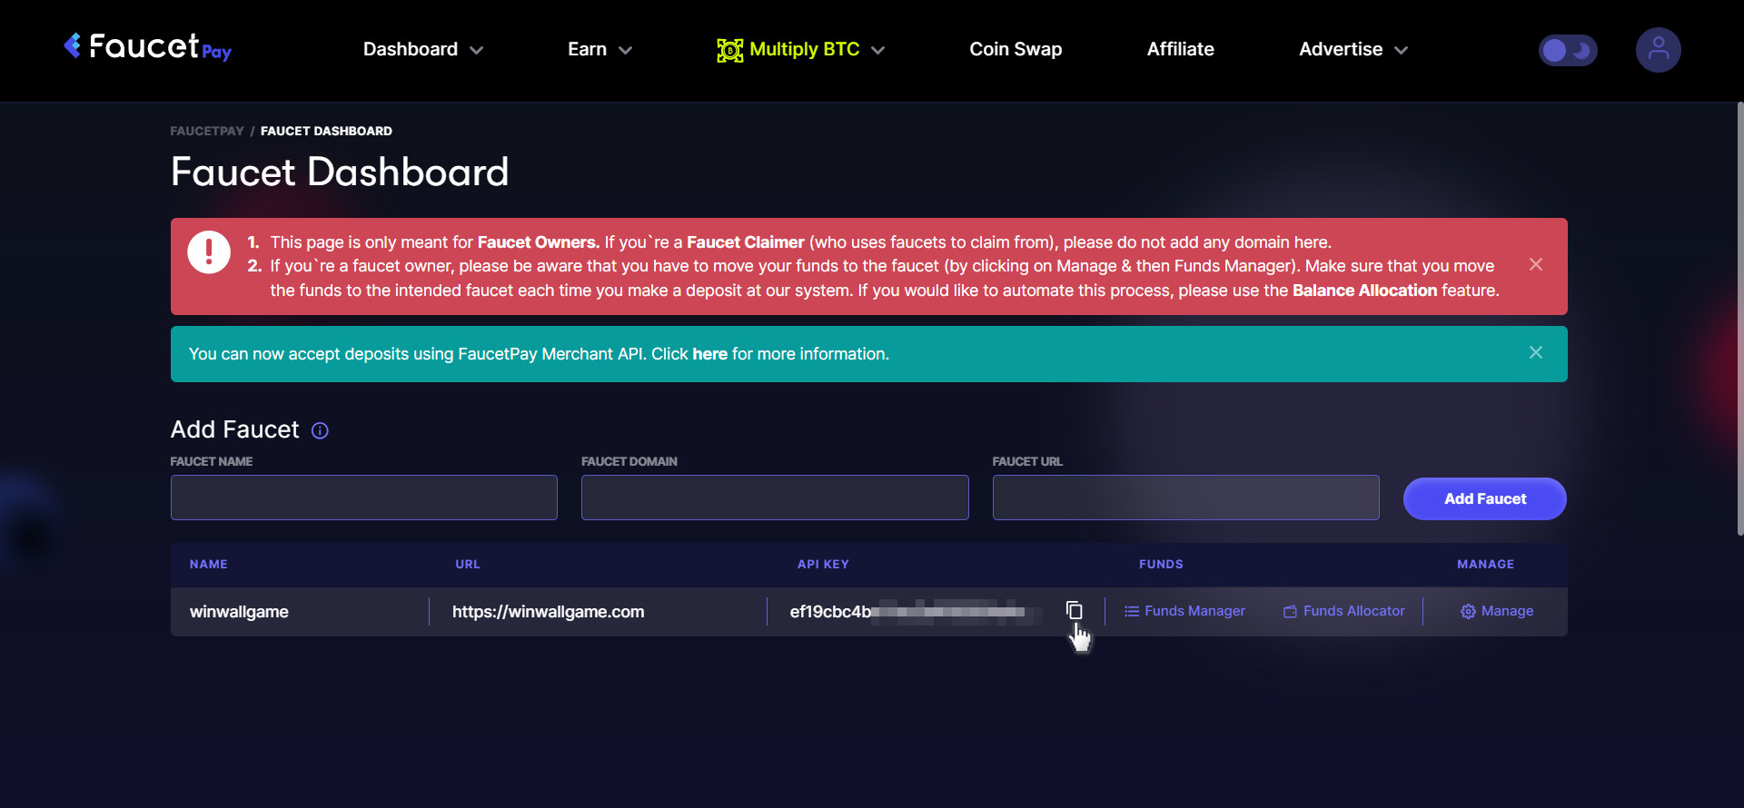Click the MANAGE column header

pos(1485,564)
